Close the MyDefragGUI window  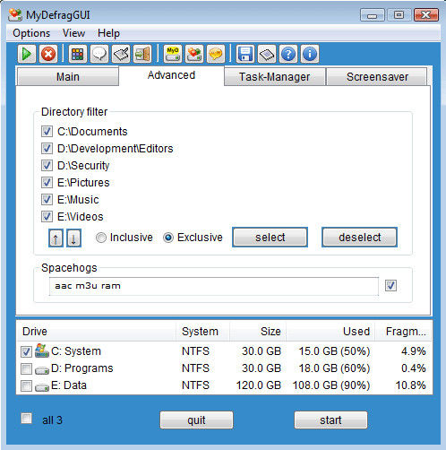(x=426, y=15)
